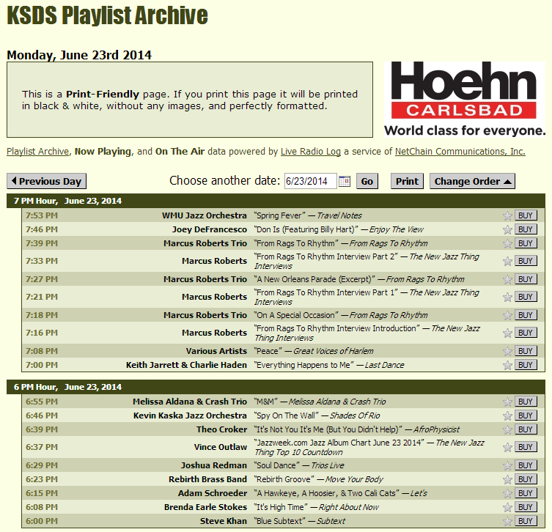Buy Soul Dance from Trios Live
The height and width of the screenshot is (532, 552).
point(526,465)
